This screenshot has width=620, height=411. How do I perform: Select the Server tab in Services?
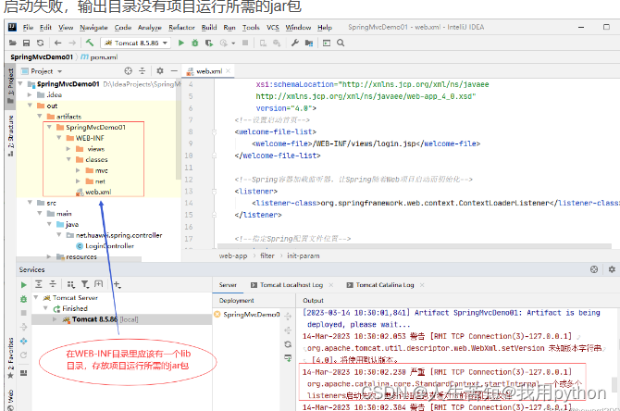[x=228, y=285]
